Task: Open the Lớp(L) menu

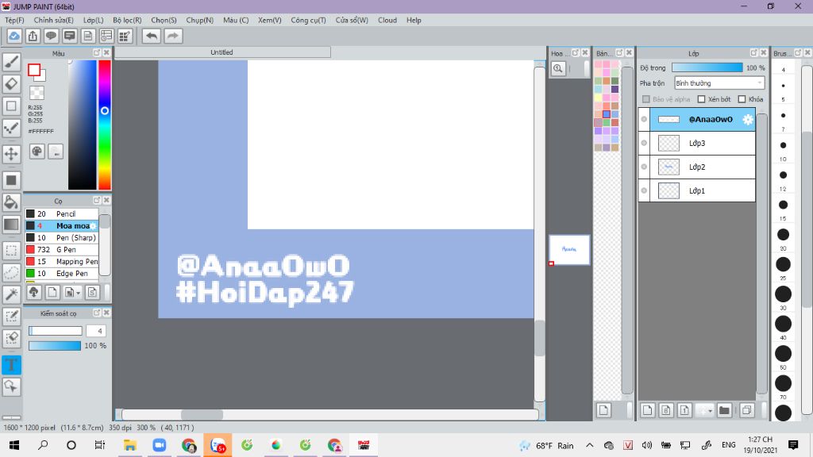Action: [x=94, y=20]
